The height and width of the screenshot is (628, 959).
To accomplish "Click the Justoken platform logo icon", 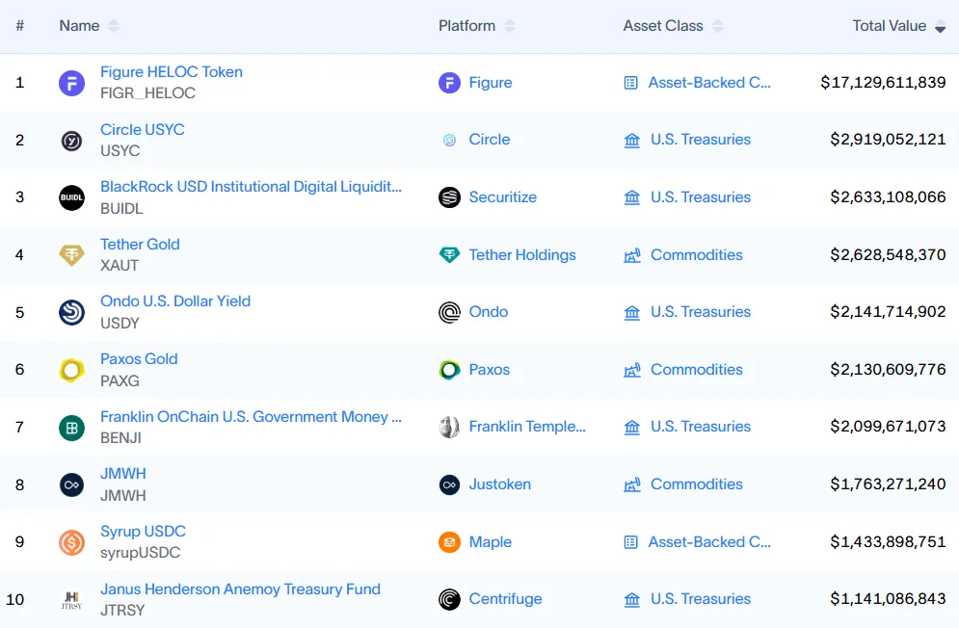I will pyautogui.click(x=449, y=484).
